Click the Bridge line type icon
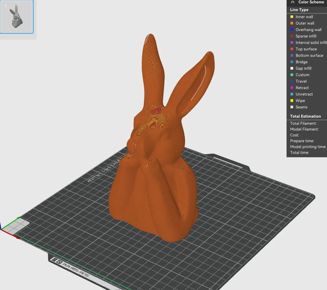This screenshot has width=327, height=290. pyautogui.click(x=292, y=62)
